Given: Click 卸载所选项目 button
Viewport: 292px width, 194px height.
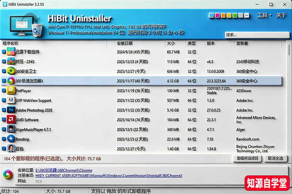Looking at the screenshot, I should coord(247,159).
